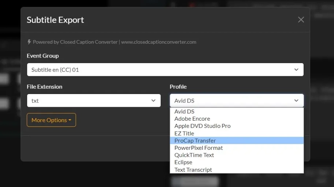Select the EZ Title profile
Screen dimensions: 334x187
pyautogui.click(x=184, y=133)
